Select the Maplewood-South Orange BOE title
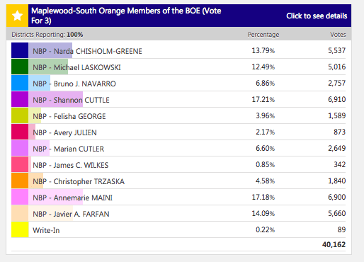The image size is (364, 262). click(126, 16)
